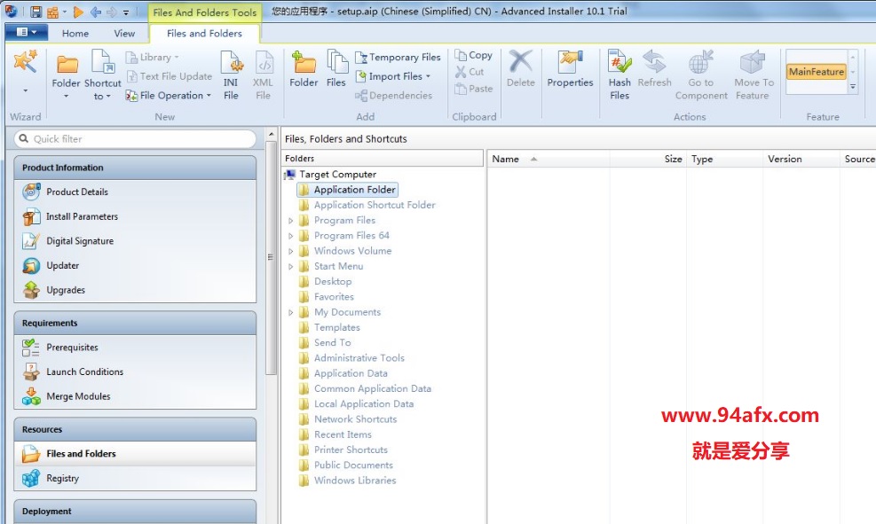Select the Common Application Data folder
876x524 pixels.
click(x=365, y=389)
